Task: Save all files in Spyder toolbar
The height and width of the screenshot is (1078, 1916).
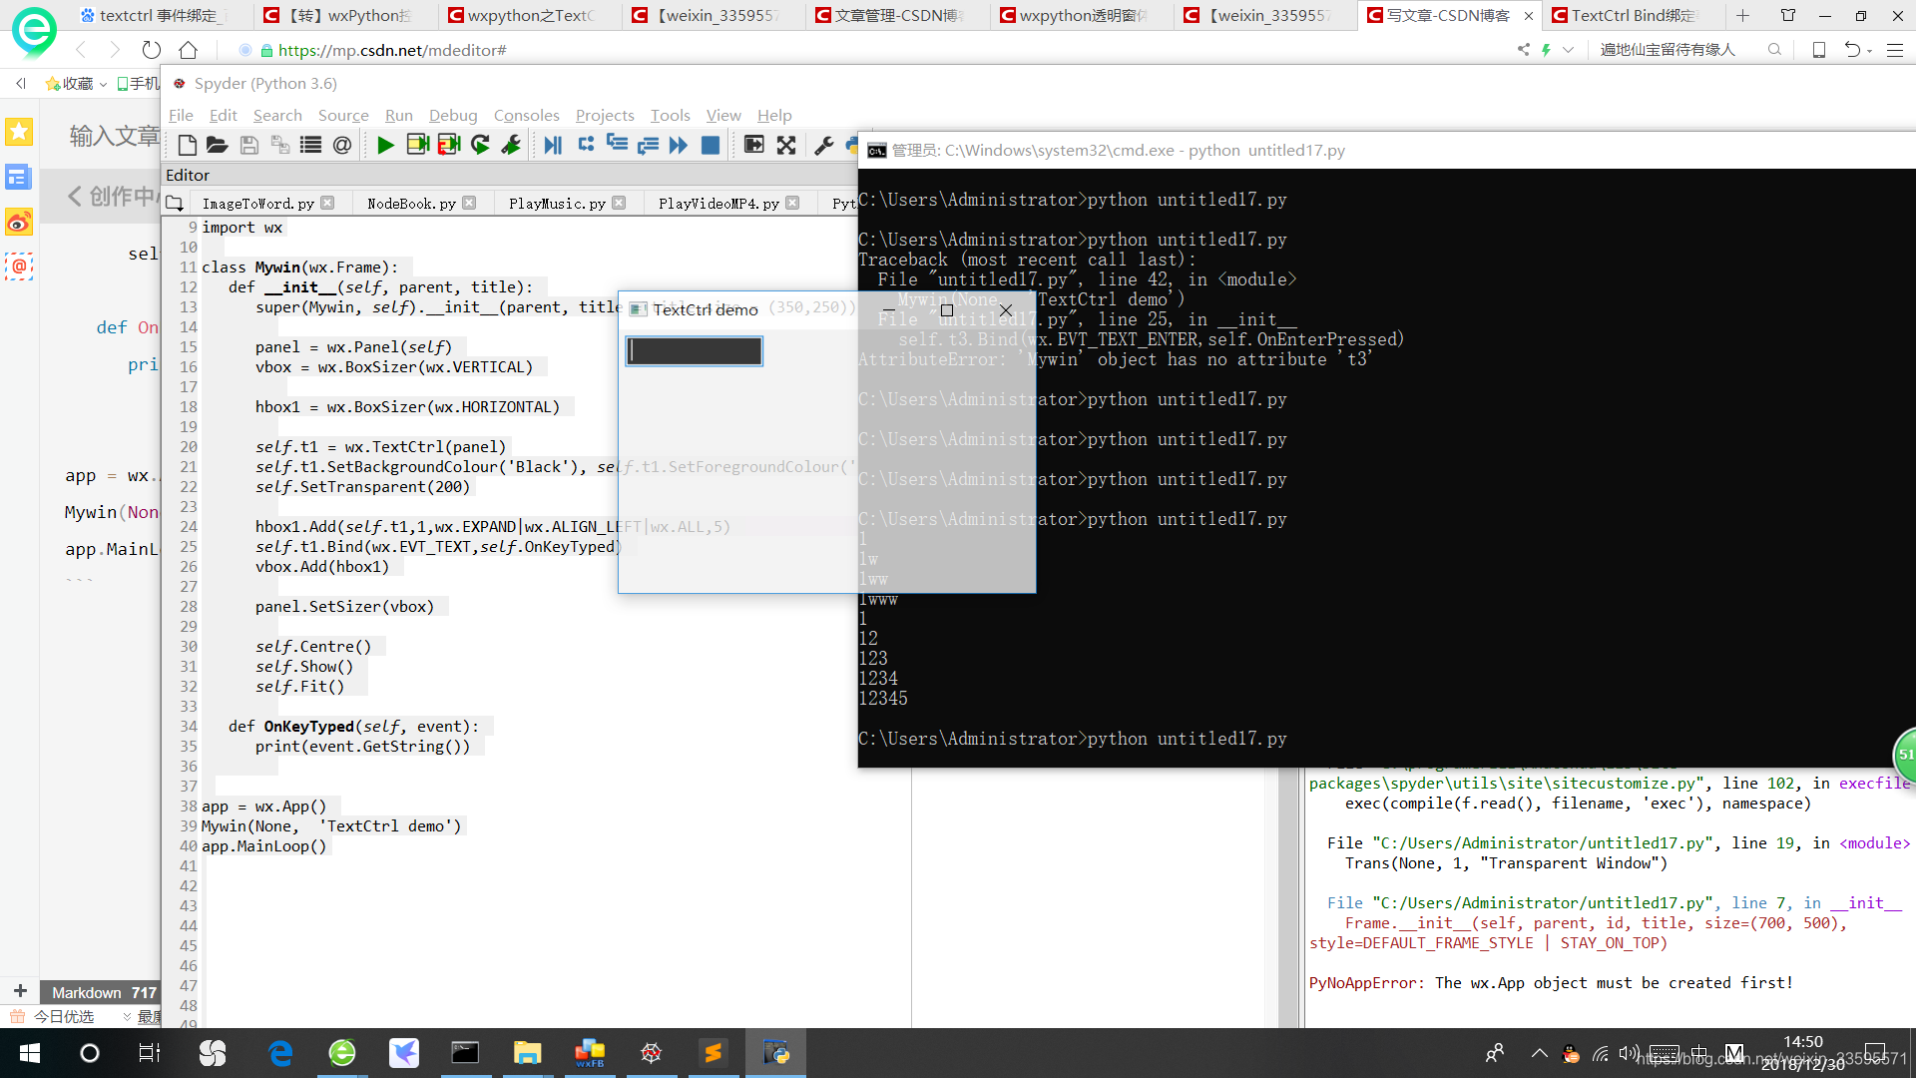Action: point(280,146)
